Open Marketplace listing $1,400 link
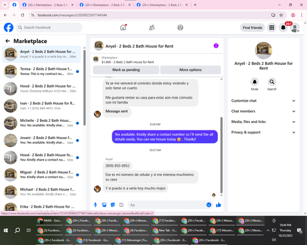This screenshot has height=245, width=307. pyautogui.click(x=128, y=62)
